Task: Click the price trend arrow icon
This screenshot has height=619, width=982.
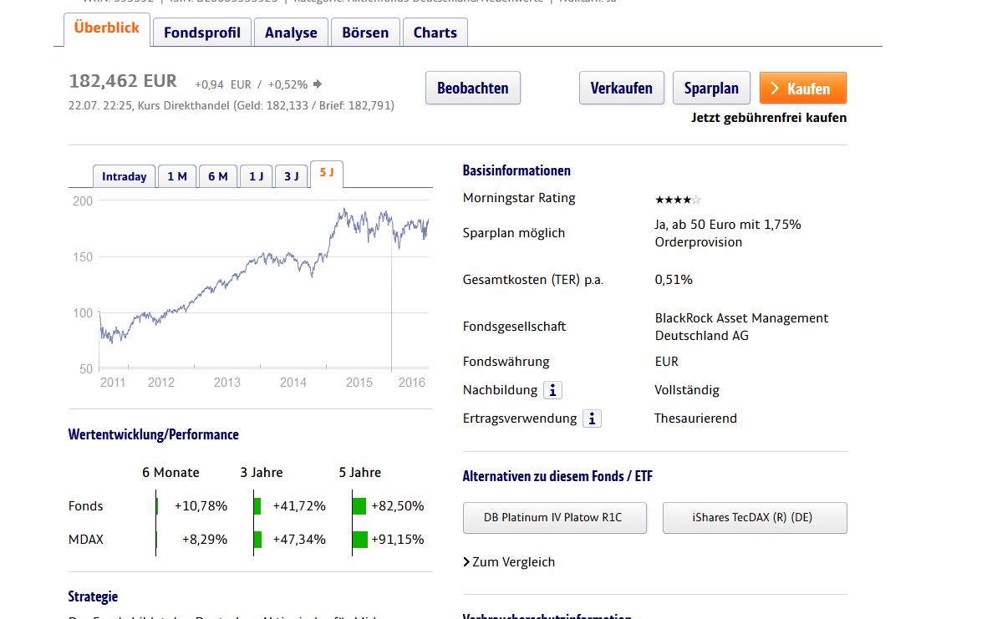Action: (x=318, y=84)
